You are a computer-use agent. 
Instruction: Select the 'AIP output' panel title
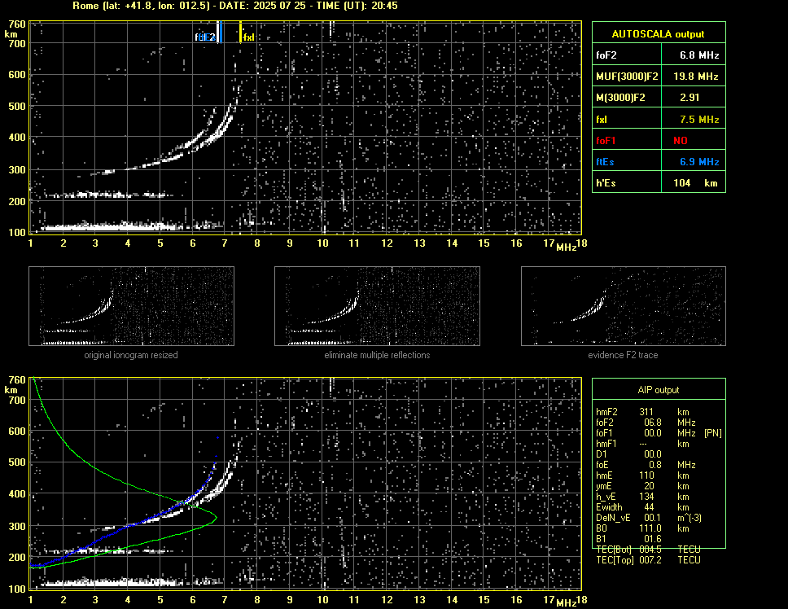[658, 390]
